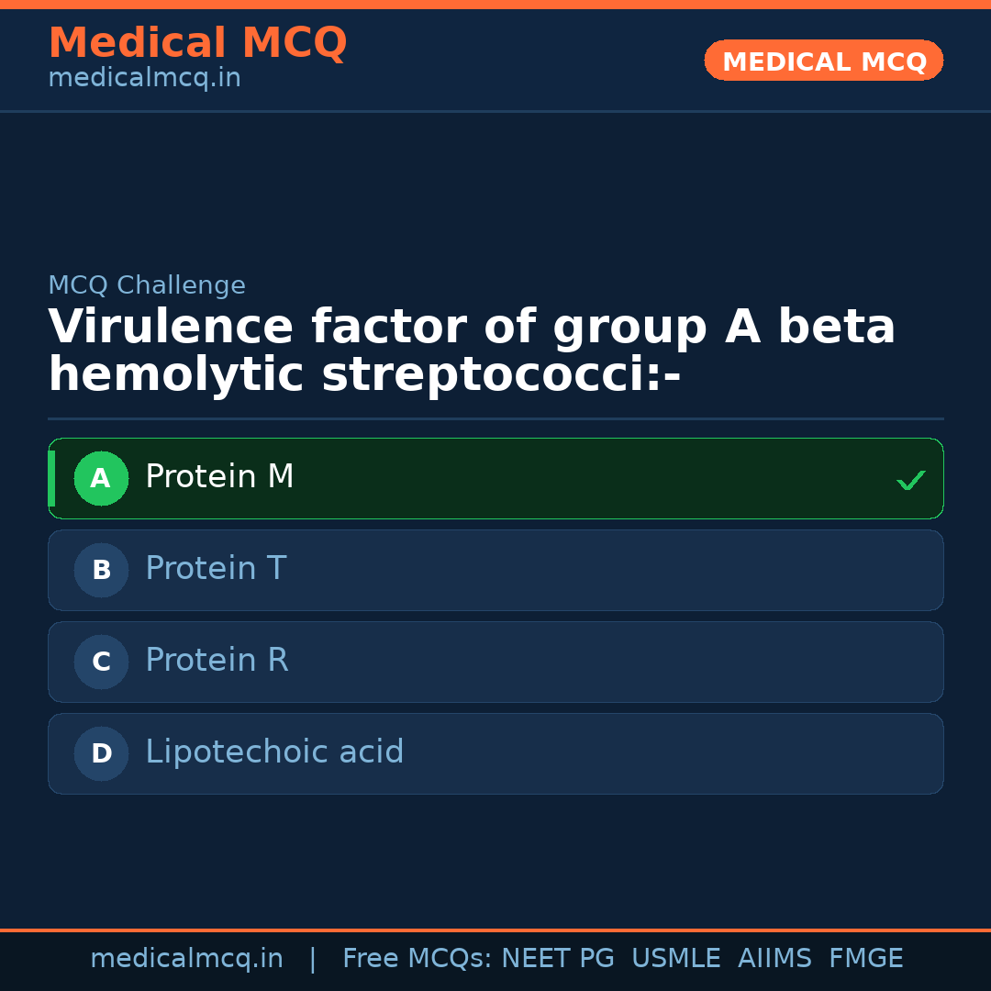Click the green bar left of option A

pos(51,478)
